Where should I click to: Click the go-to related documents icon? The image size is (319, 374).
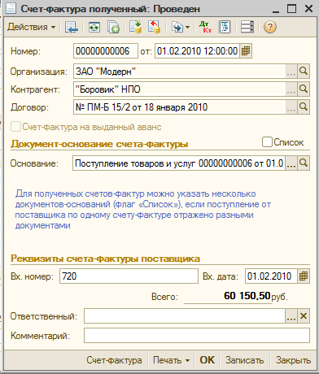(177, 27)
